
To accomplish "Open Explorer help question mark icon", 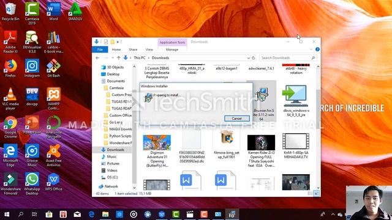I will [x=317, y=50].
